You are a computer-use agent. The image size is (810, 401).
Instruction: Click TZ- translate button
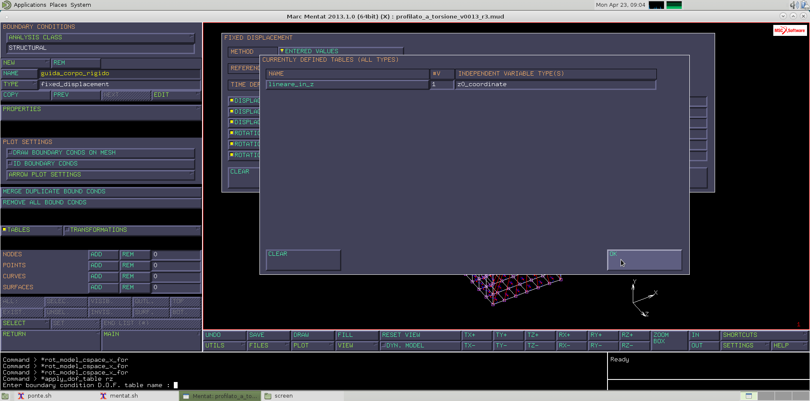(540, 346)
